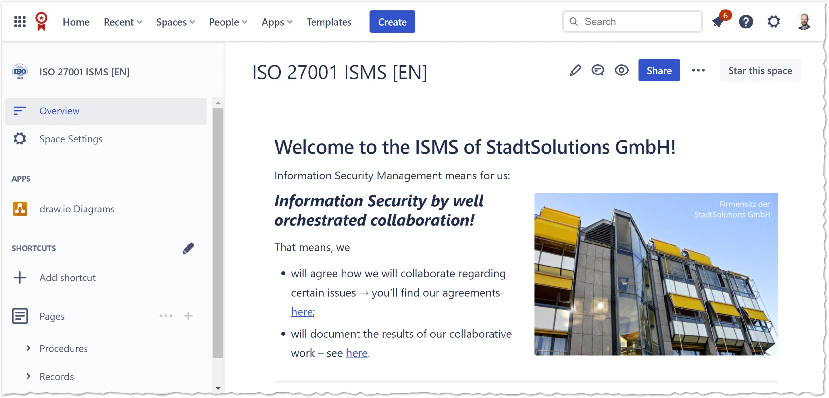Select the Apps menu item
This screenshot has width=829, height=398.
[x=276, y=22]
